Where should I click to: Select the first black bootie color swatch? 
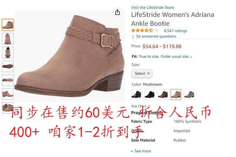click(136, 95)
